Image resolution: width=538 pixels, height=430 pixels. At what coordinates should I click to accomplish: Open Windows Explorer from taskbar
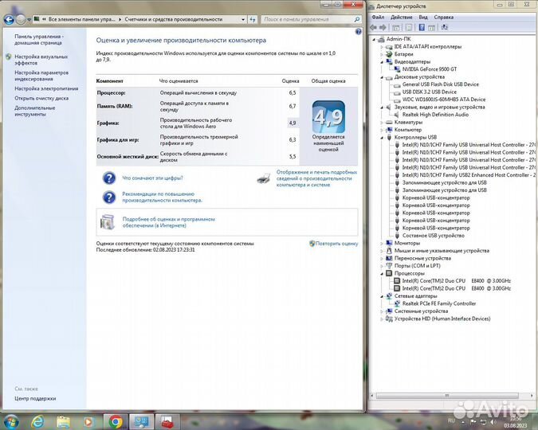(63, 421)
